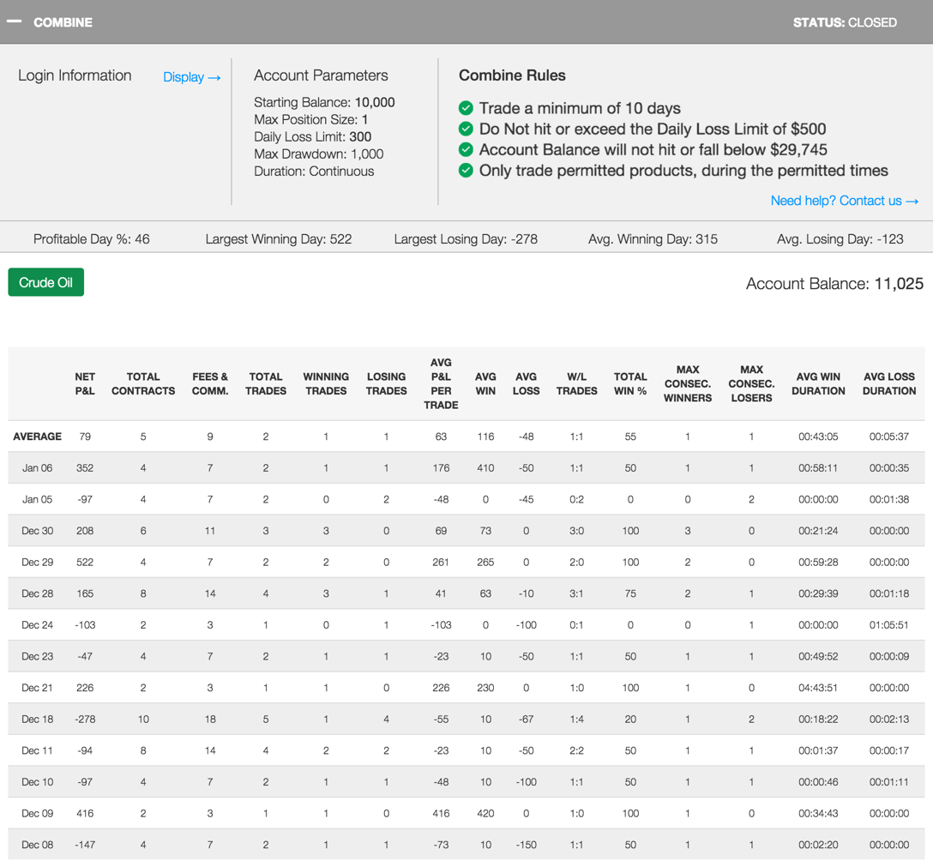This screenshot has height=861, width=933.
Task: Open the Need help? Contact us link
Action: click(844, 201)
